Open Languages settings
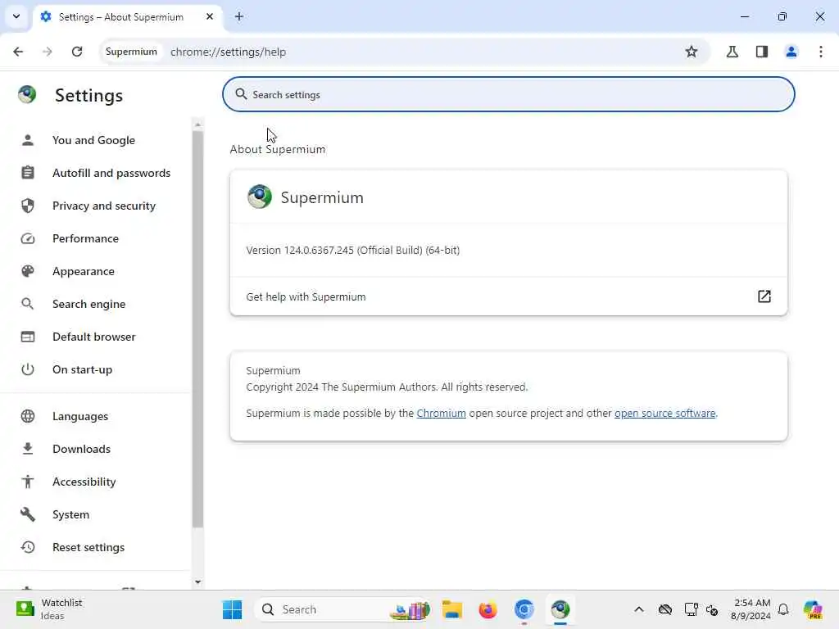Screen dimensions: 839x629 [x=80, y=416]
